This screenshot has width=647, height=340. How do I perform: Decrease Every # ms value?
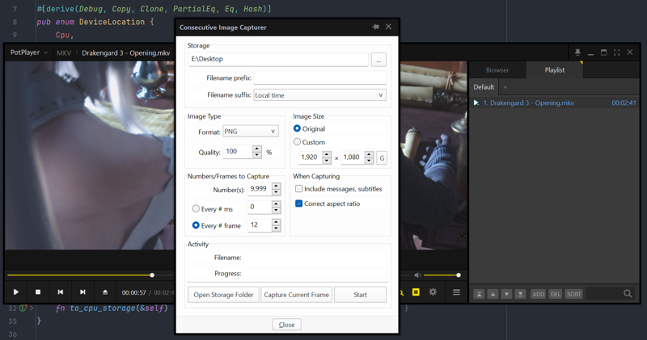tap(277, 210)
